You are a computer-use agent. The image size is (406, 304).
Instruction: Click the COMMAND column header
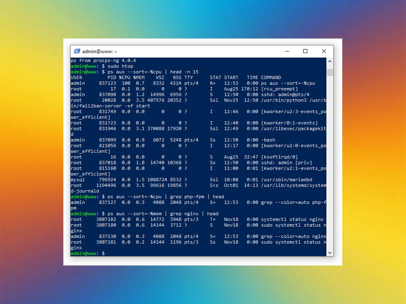pos(271,77)
